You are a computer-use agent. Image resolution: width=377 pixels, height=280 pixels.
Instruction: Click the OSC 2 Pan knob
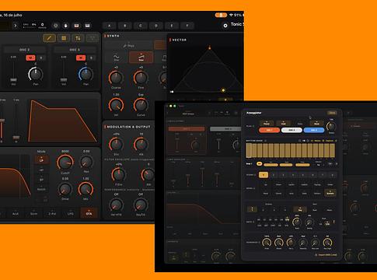36,74
